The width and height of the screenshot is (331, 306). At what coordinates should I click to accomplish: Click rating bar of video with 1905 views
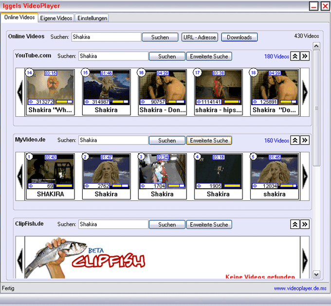(x=232, y=186)
